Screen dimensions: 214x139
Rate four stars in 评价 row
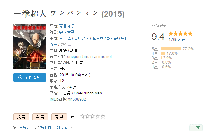98,116
